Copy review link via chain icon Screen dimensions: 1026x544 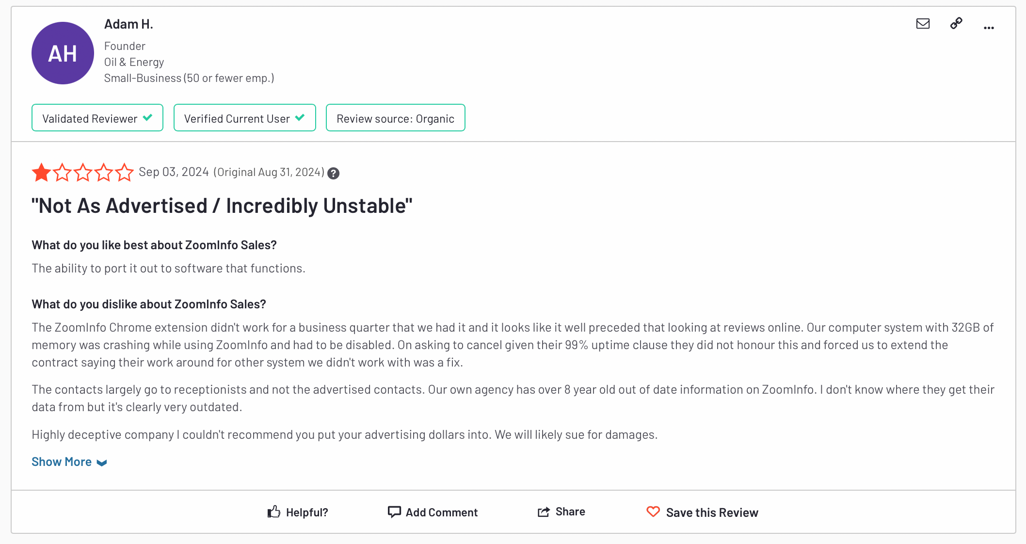956,23
